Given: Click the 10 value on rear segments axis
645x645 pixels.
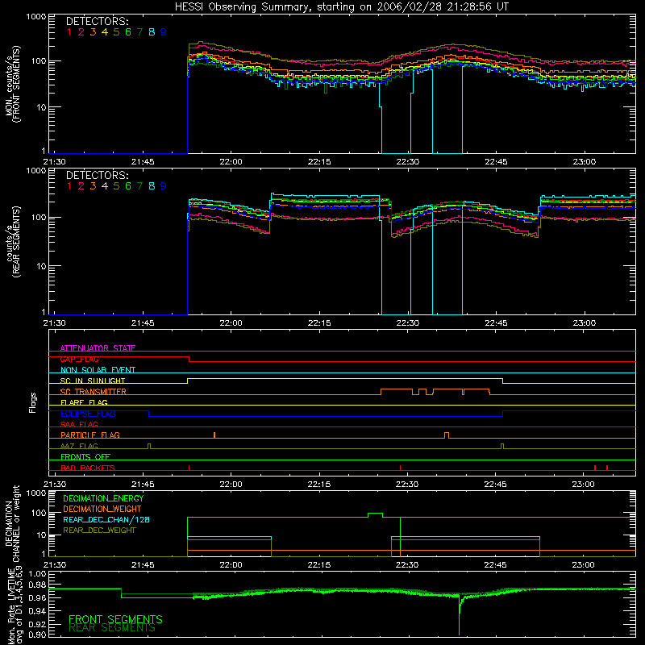Looking at the screenshot, I should click(x=41, y=266).
